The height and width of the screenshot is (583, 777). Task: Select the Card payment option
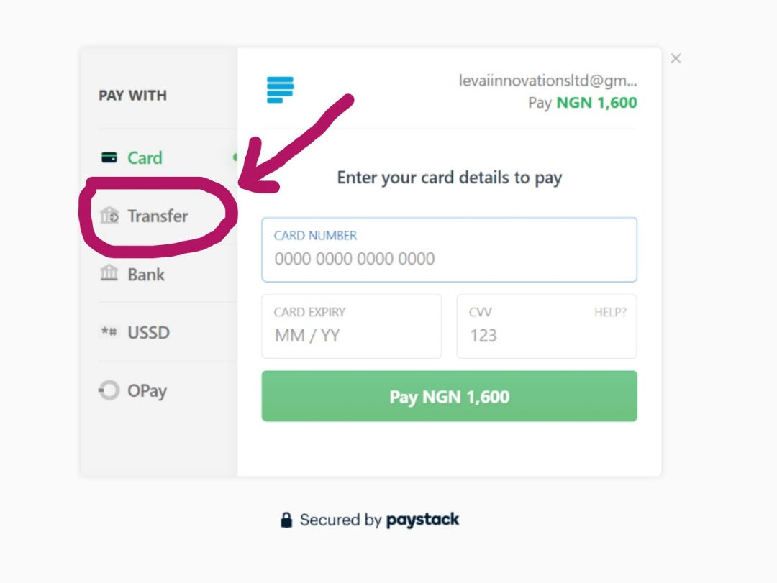point(145,158)
